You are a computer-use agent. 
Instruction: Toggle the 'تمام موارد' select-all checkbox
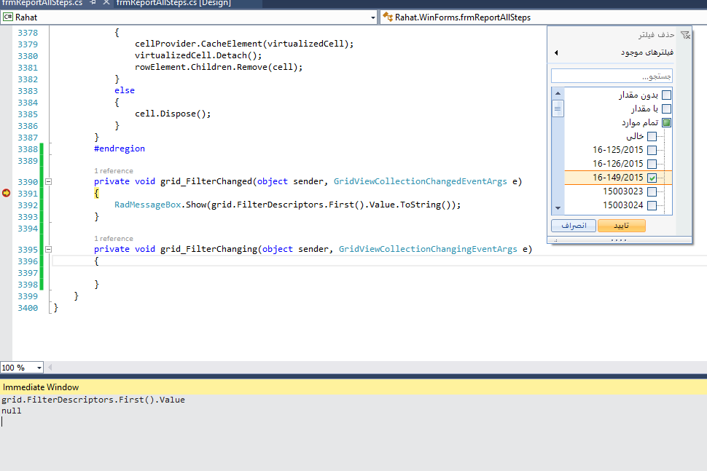coord(666,122)
